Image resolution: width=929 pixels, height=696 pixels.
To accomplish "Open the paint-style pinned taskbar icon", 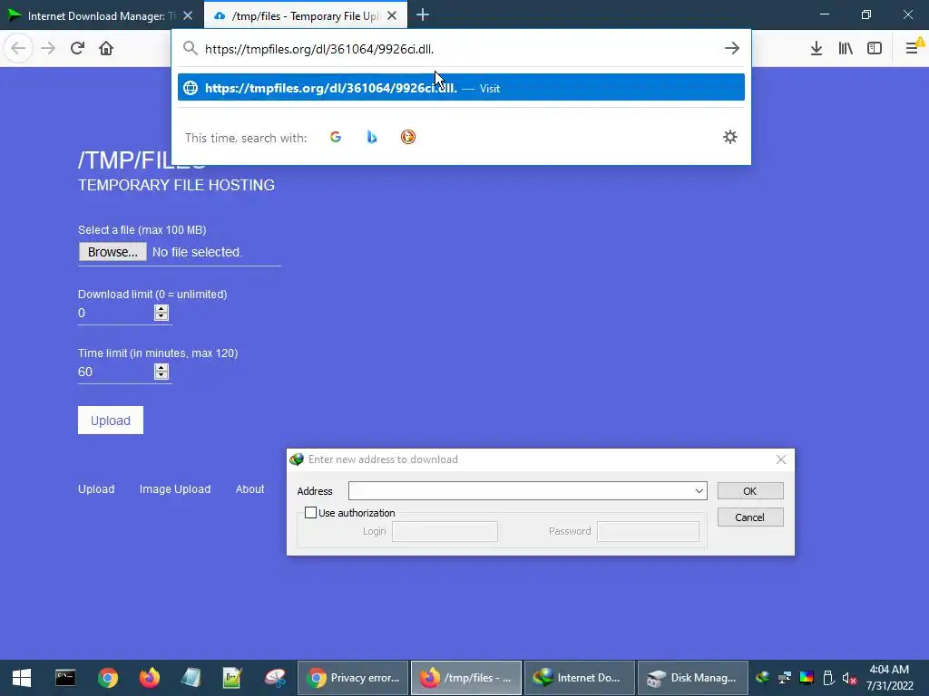I will (x=275, y=678).
